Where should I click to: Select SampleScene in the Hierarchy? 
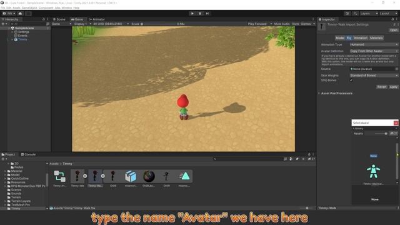(24, 28)
